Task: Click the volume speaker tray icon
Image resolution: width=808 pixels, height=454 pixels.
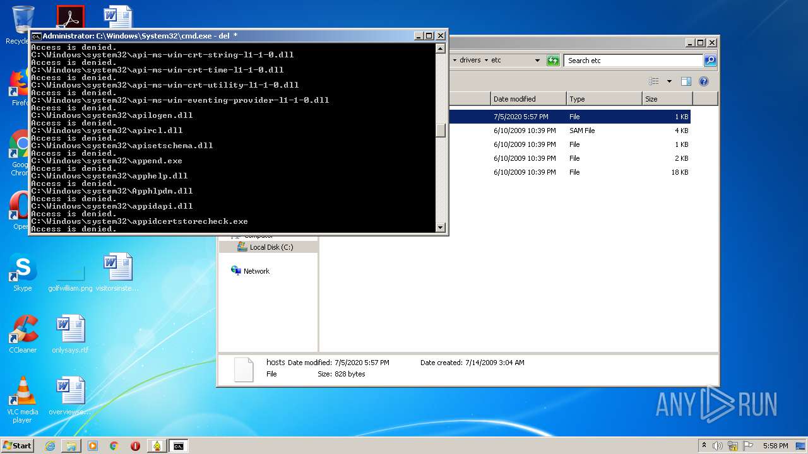Action: coord(718,446)
